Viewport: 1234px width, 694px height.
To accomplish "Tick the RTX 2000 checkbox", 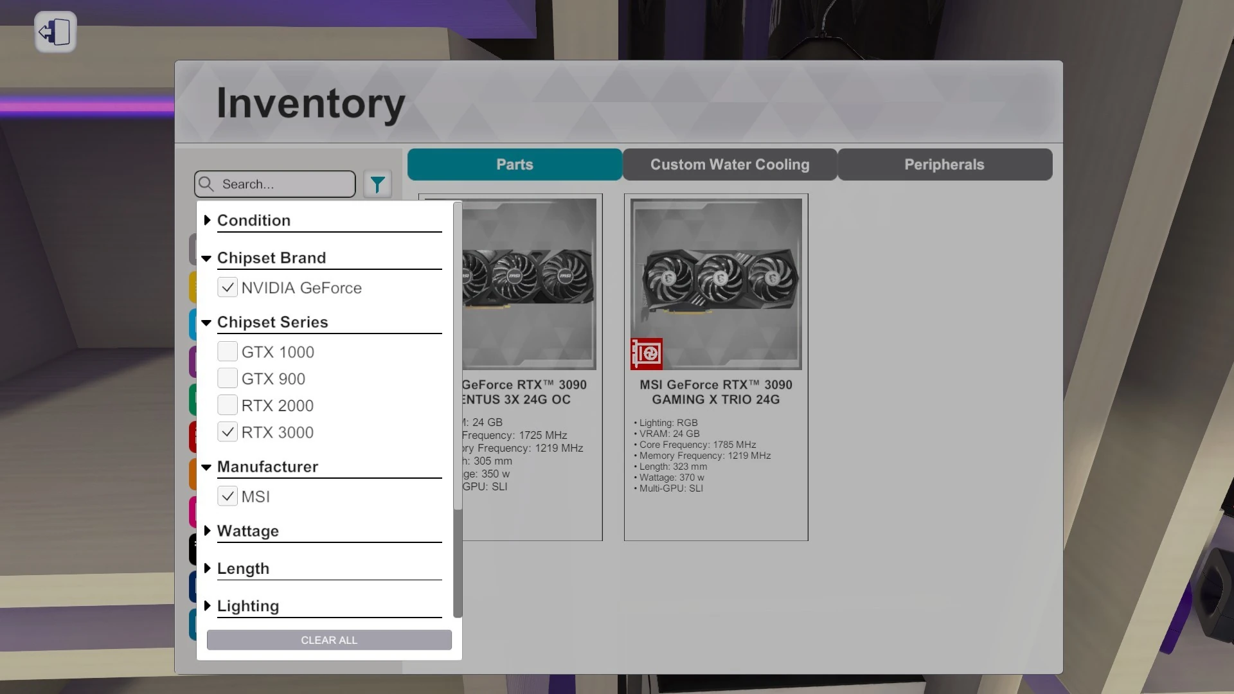I will pos(228,405).
